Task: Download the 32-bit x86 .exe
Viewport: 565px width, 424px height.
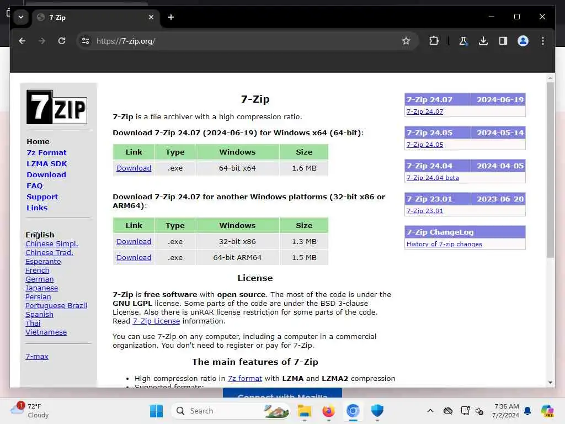Action: [x=134, y=242]
